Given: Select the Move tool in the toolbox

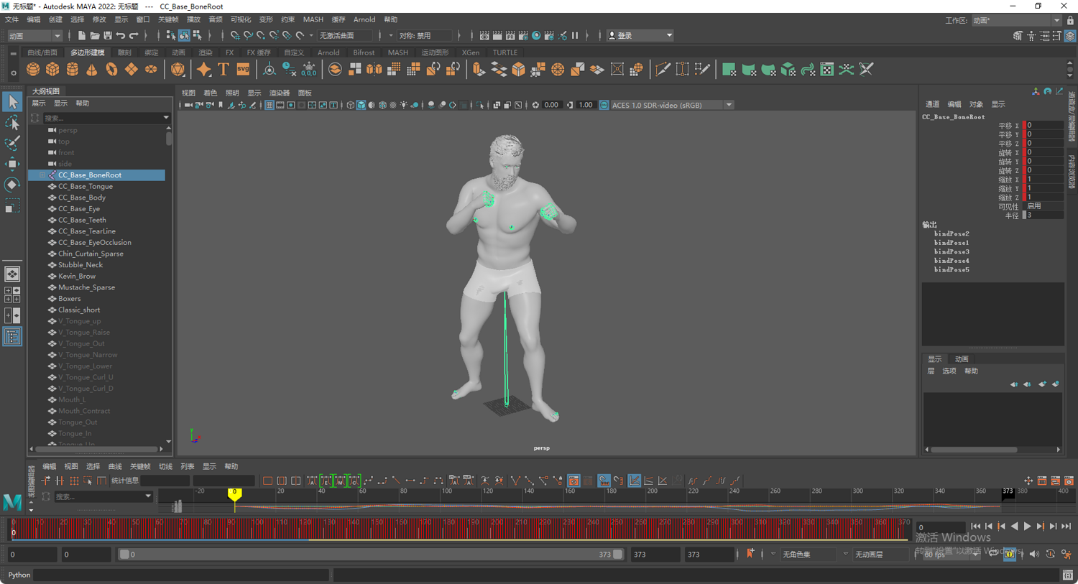Looking at the screenshot, I should pos(12,164).
